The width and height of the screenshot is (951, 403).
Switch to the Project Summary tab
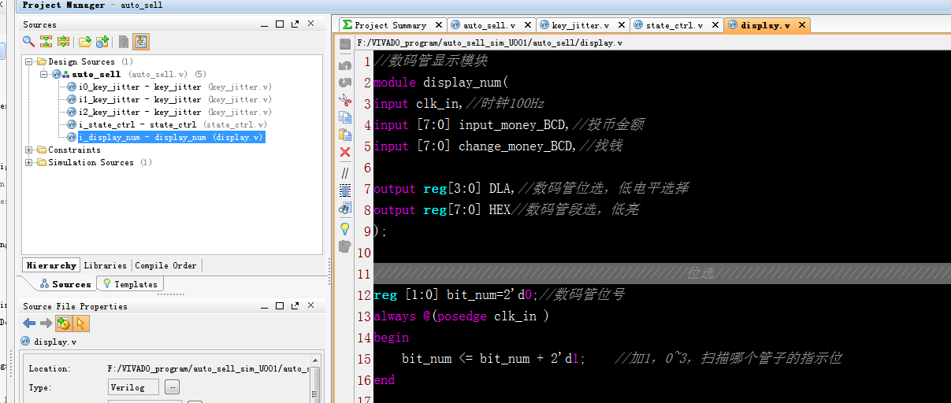[389, 25]
